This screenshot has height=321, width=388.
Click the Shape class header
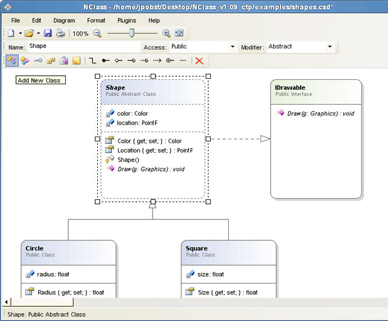click(153, 92)
